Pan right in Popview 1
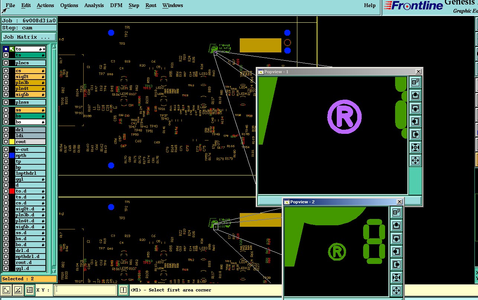 tap(415, 135)
